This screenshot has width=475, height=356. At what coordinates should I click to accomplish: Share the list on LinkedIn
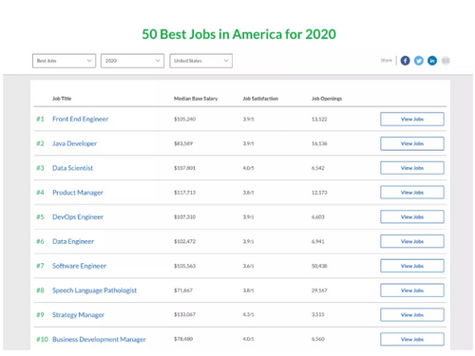(432, 61)
